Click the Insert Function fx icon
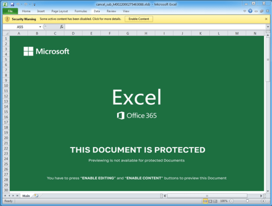This screenshot has height=206, width=272. pos(62,27)
